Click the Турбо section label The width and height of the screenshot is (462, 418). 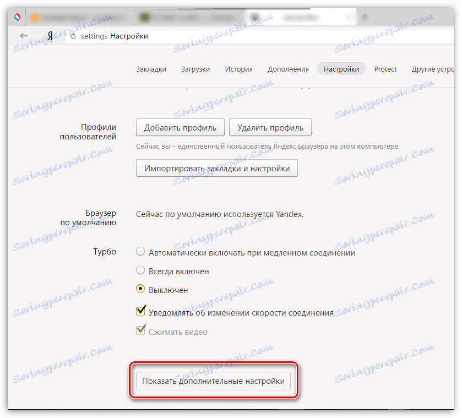tap(105, 252)
